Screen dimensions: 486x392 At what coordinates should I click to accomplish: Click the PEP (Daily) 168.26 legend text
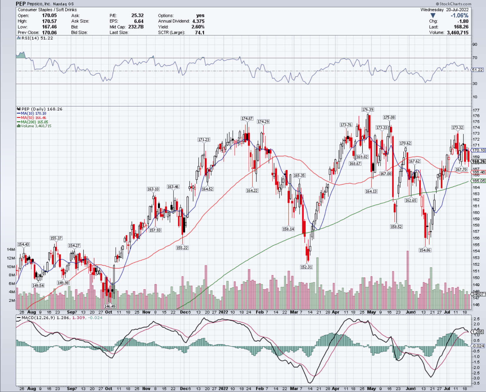tap(42, 109)
